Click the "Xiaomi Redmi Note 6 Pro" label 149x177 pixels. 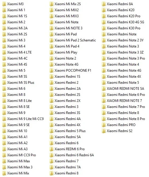126,95
